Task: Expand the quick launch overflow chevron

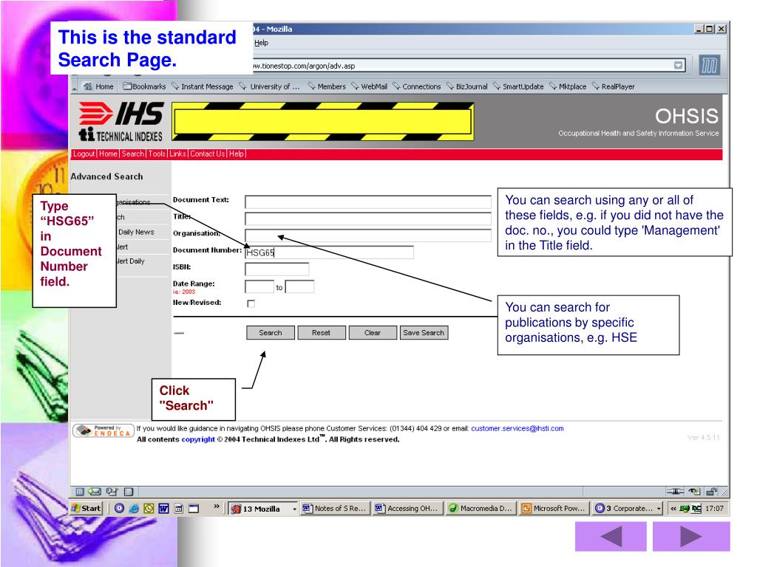Action: point(217,506)
